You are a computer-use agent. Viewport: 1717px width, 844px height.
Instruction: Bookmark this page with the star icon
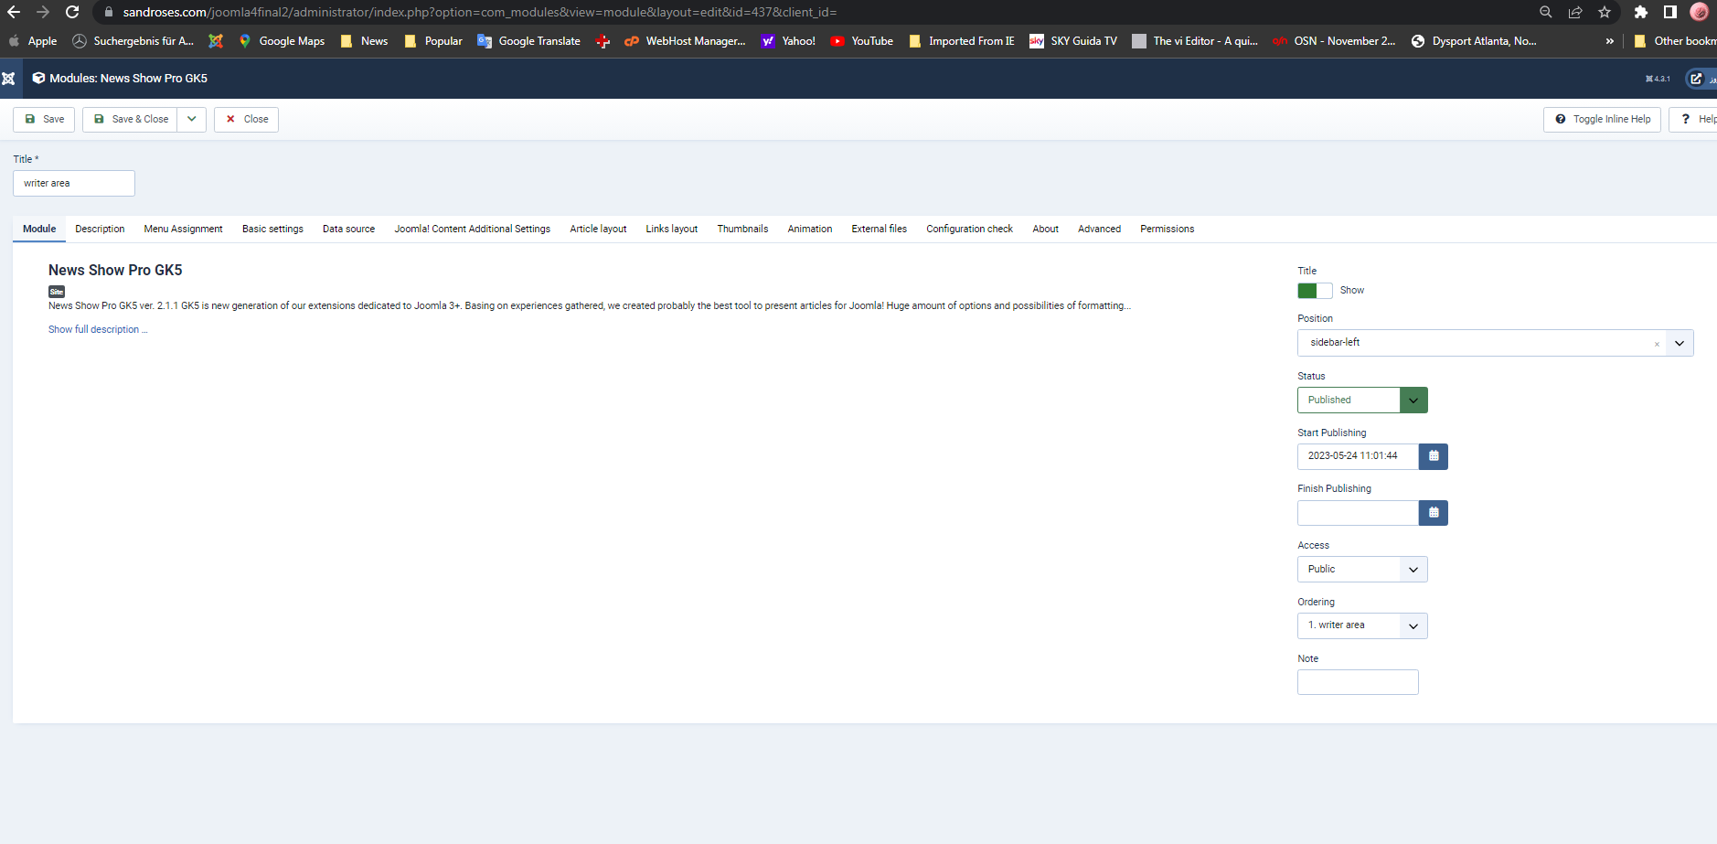point(1605,12)
